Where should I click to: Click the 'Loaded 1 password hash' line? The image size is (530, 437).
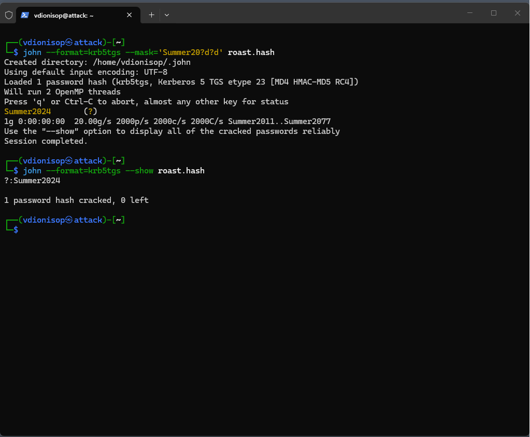click(x=181, y=82)
